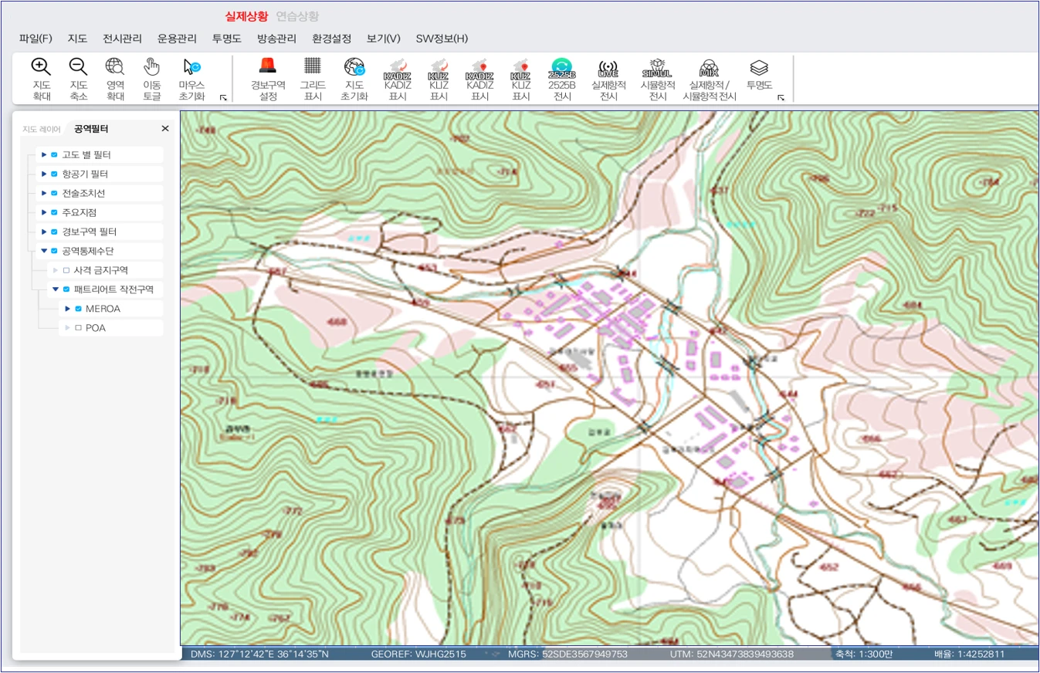Image resolution: width=1040 pixels, height=673 pixels.
Task: Open the 보기(V) menu
Action: 384,39
